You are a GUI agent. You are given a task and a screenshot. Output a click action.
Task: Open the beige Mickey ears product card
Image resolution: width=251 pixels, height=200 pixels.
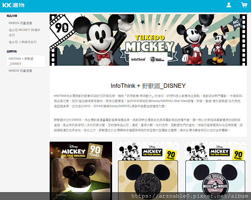148,171
